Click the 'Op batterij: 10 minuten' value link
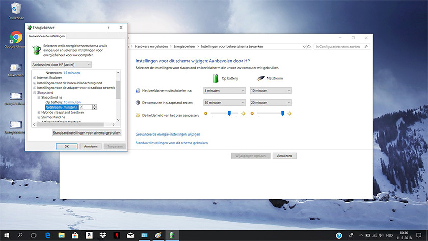This screenshot has width=428, height=241. click(72, 102)
